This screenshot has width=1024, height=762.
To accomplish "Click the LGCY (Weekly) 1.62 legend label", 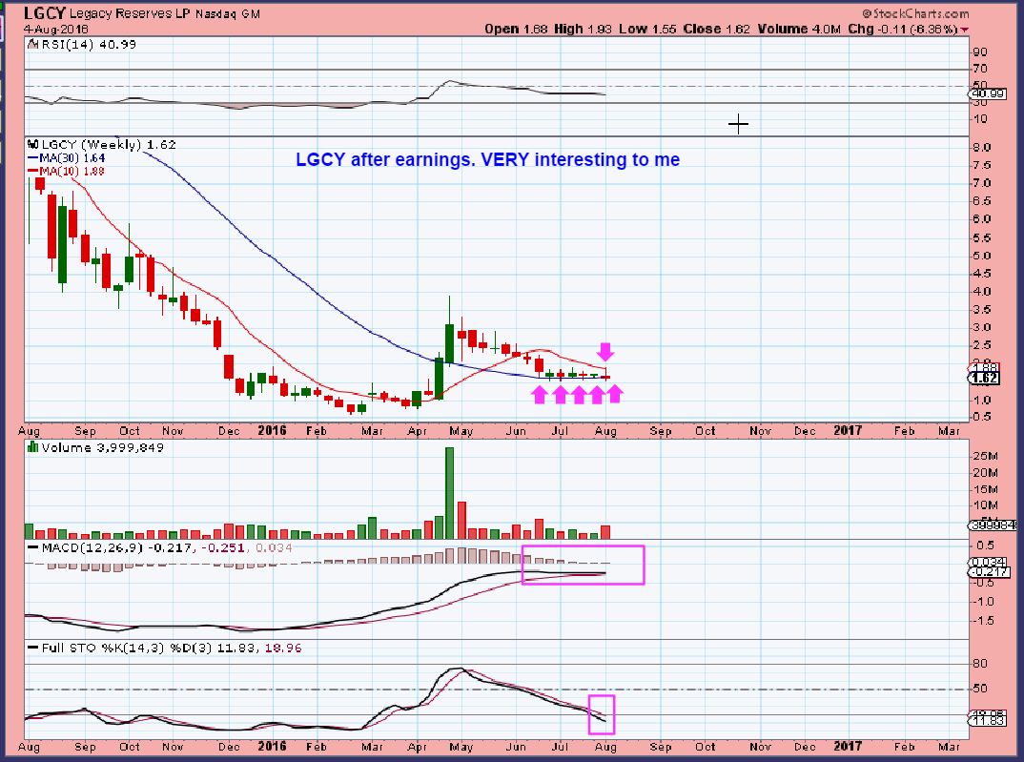I will [109, 145].
